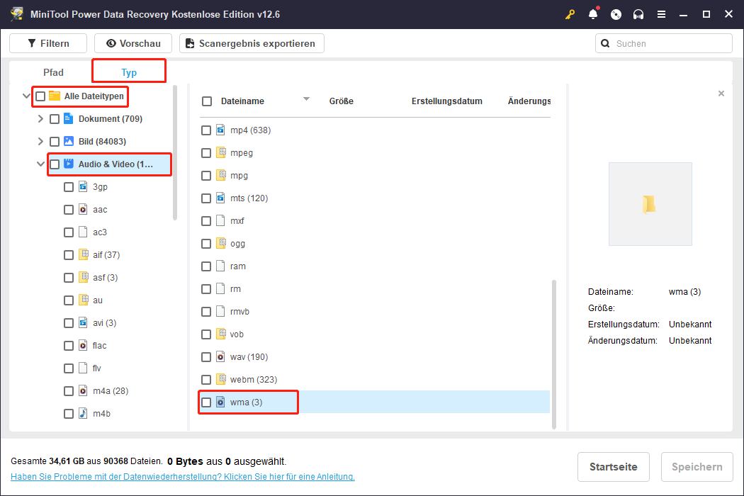Expand the Dokument (709) tree node
Viewport: 744px width, 496px height.
point(40,119)
